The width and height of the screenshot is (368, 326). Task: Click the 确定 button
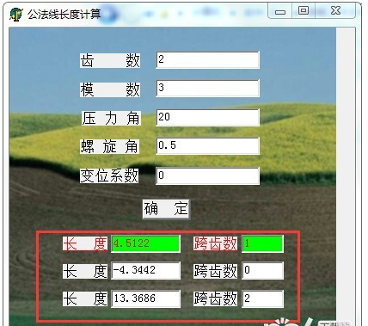point(166,209)
